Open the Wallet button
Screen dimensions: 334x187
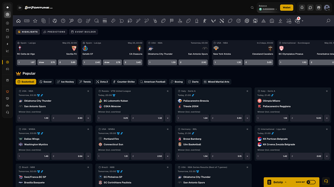point(286,7)
